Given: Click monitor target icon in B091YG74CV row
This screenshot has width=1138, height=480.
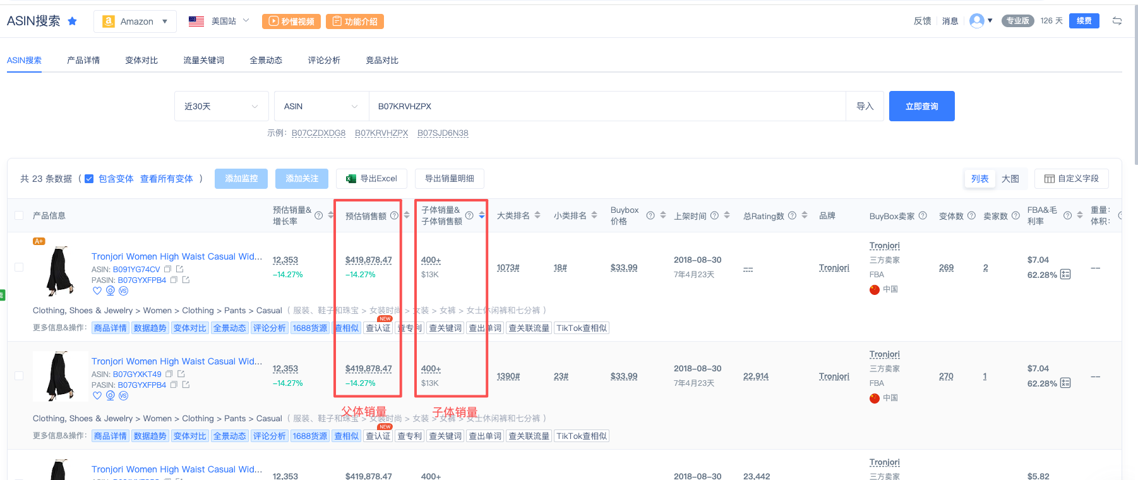Looking at the screenshot, I should tap(111, 291).
